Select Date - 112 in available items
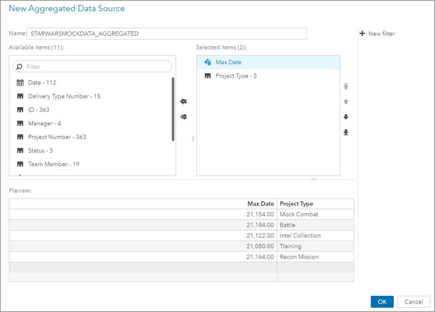This screenshot has width=435, height=312. (42, 83)
